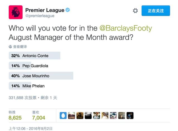178x131 pixels.
Task: Click the 查看翻译 view translation link
Action: point(20,47)
